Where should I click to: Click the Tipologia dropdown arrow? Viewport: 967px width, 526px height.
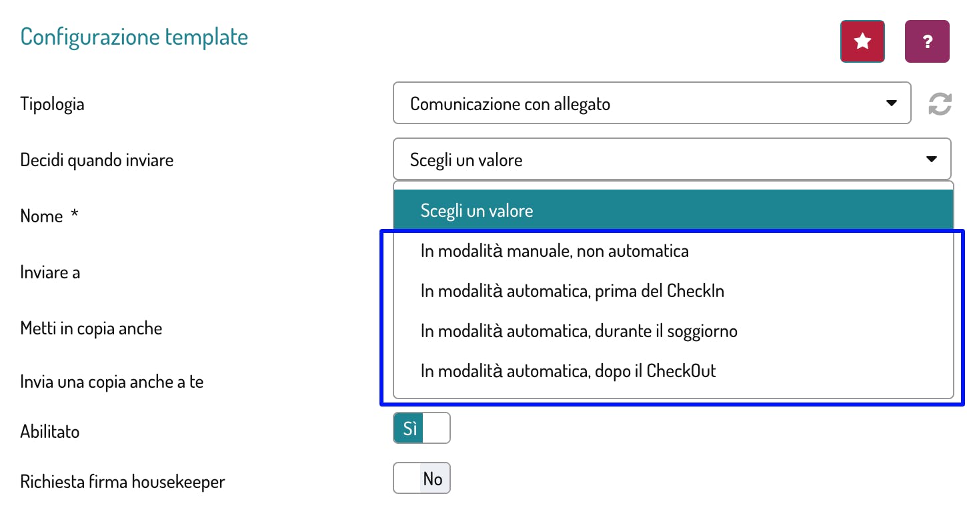click(891, 103)
